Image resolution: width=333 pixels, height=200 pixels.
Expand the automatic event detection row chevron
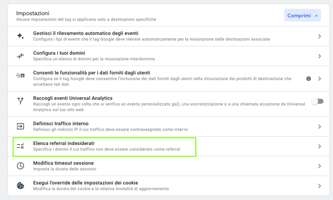click(x=320, y=36)
